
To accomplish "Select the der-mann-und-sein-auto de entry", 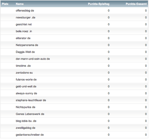I will click(x=33, y=59).
